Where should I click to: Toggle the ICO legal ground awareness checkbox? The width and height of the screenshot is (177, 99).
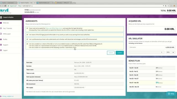point(27,35)
